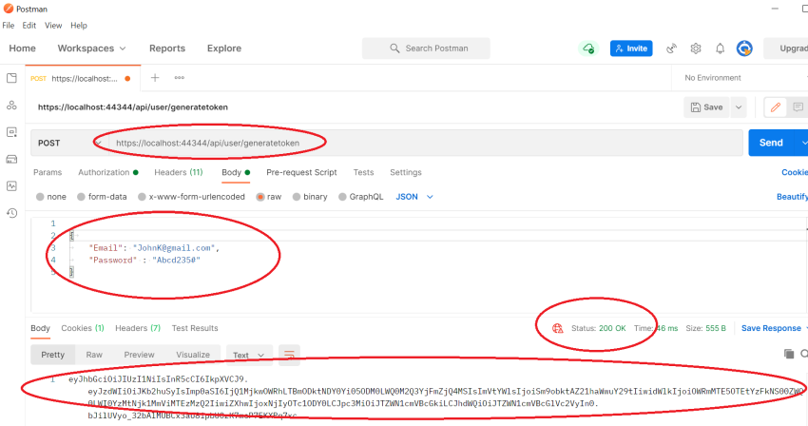
Task: Switch to the Headers (11) request tab
Action: [x=179, y=172]
